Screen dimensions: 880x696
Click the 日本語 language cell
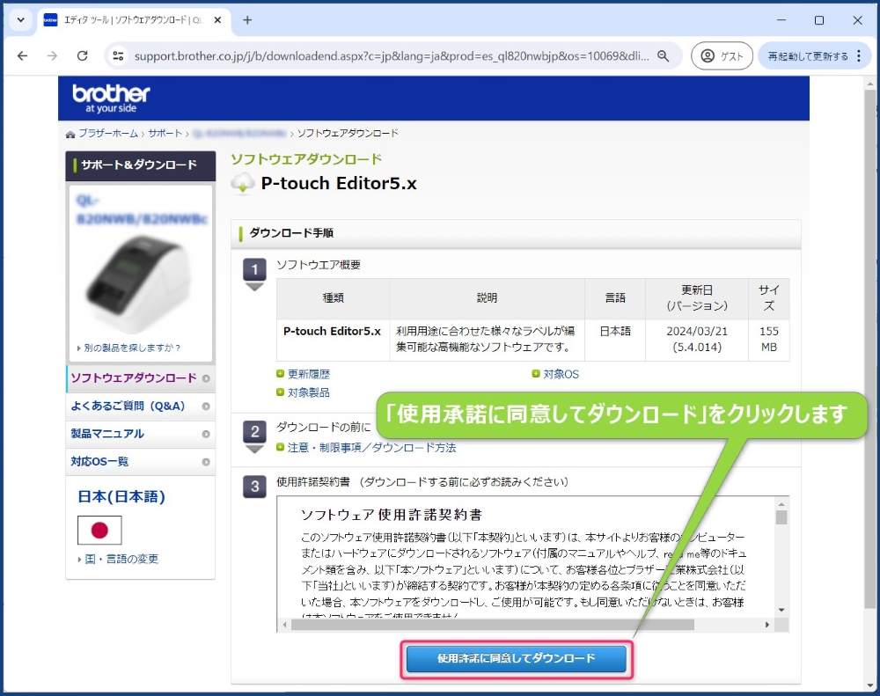[615, 341]
